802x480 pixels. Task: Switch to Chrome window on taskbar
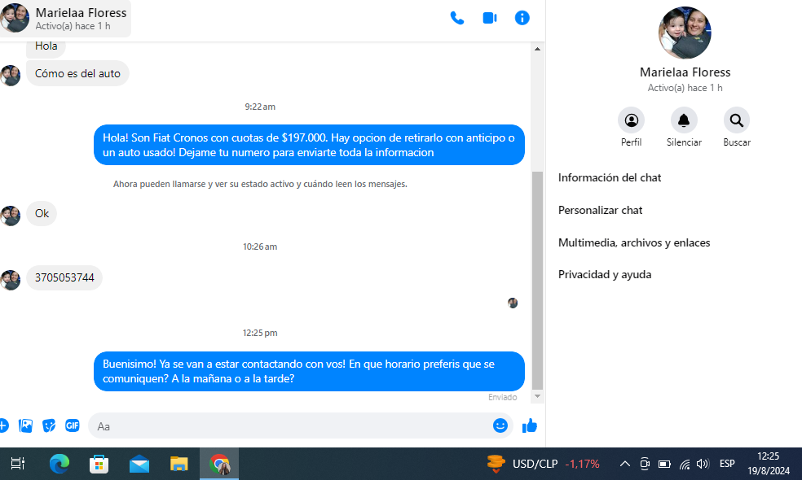(219, 465)
